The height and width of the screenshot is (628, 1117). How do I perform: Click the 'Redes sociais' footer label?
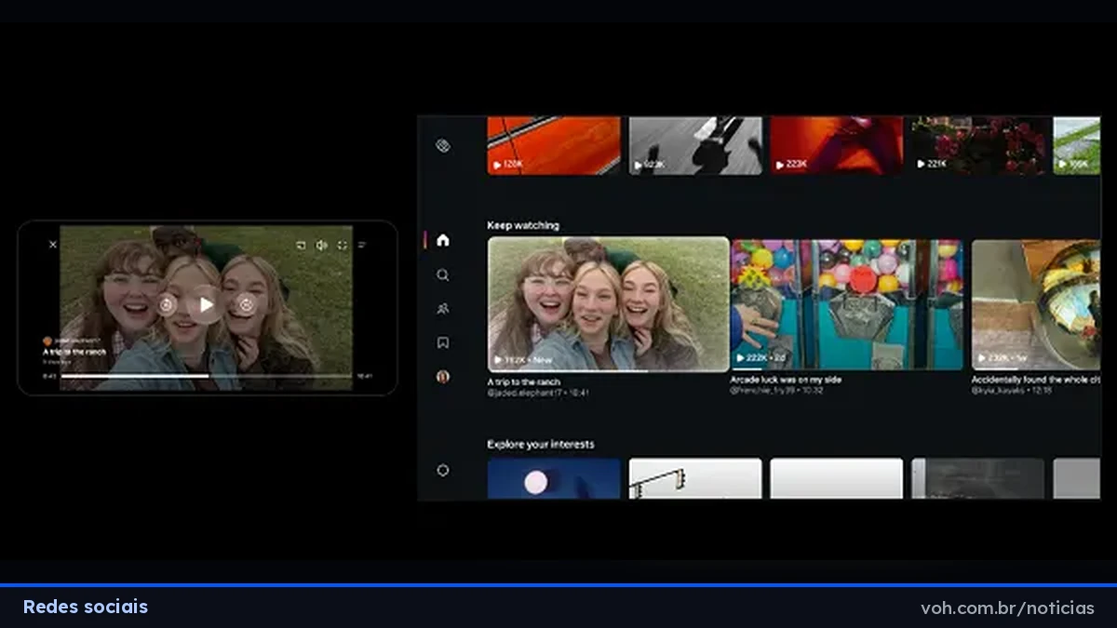(86, 608)
